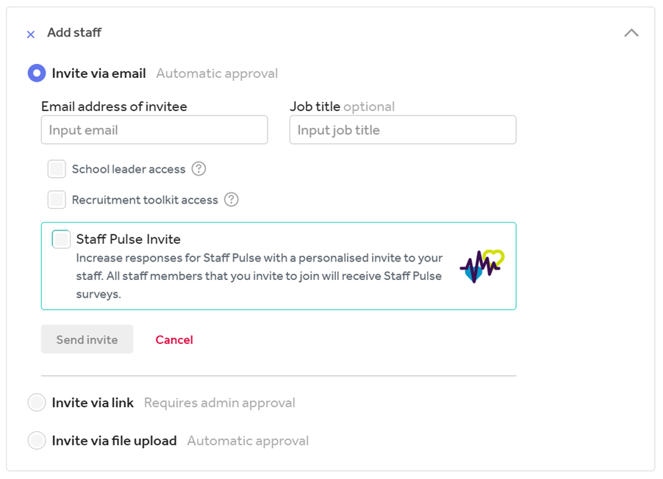Screen dimensions: 663x479
Task: Click the Input job title field
Action: [403, 129]
